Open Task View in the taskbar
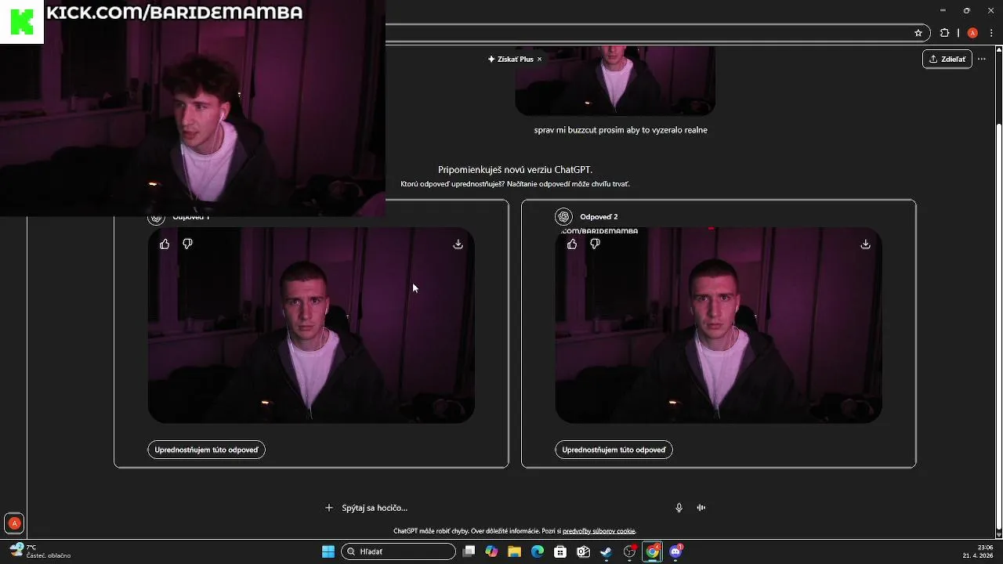Screen dimensions: 1003x564 (469, 551)
